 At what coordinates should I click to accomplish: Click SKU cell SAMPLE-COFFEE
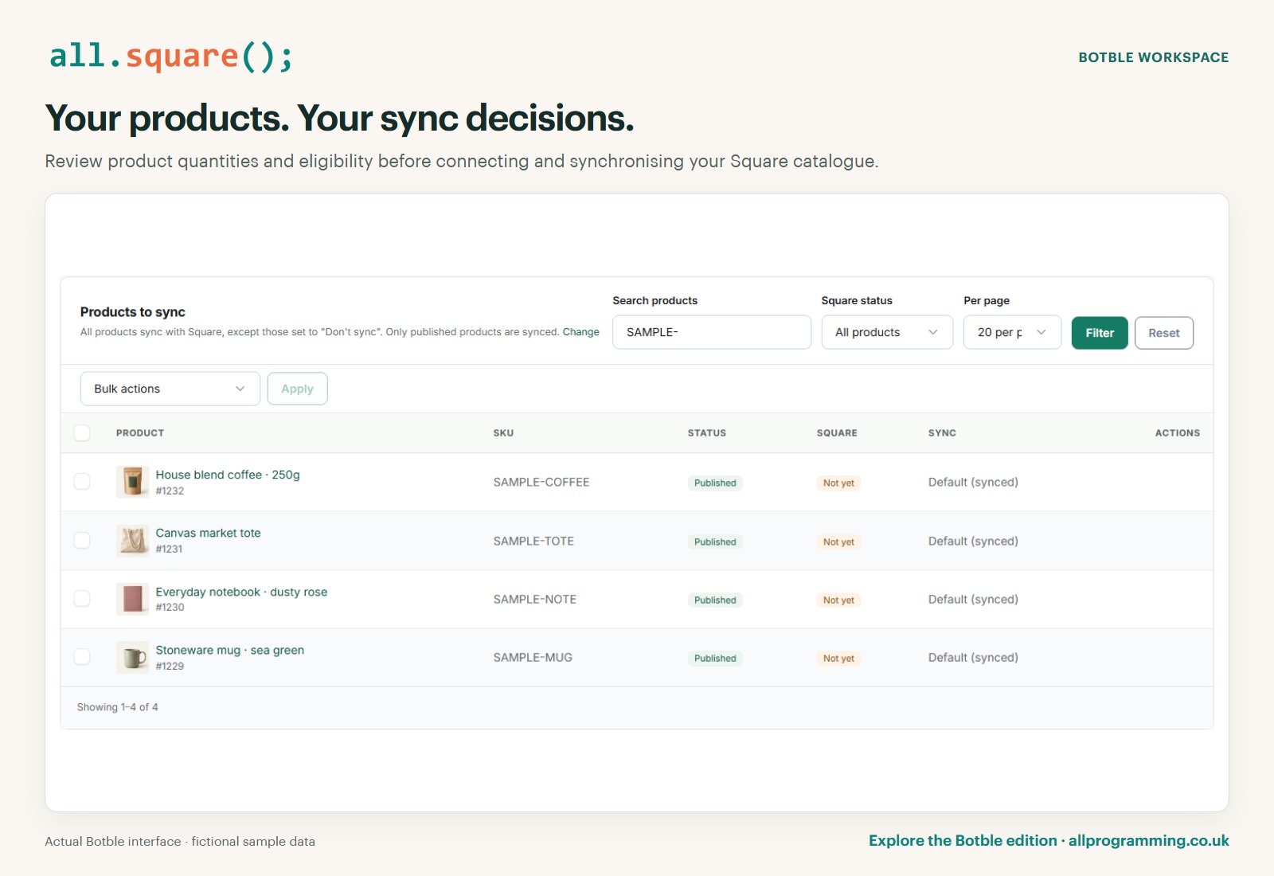541,482
